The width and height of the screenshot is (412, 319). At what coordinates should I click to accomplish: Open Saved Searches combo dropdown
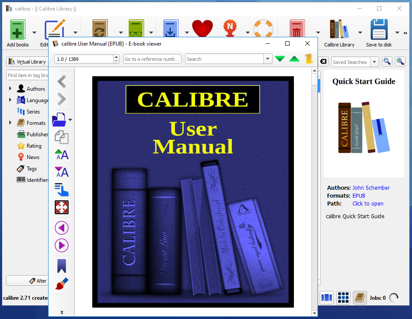pos(374,62)
